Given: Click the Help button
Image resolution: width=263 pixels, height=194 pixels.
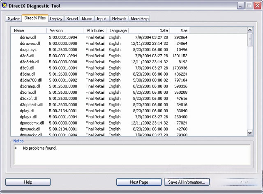Looking at the screenshot, I should pos(28,182).
